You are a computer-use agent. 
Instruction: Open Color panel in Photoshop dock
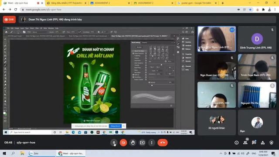[186, 38]
